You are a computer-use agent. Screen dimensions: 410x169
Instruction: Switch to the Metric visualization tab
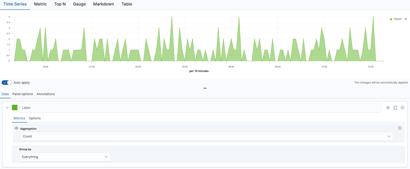(x=40, y=4)
